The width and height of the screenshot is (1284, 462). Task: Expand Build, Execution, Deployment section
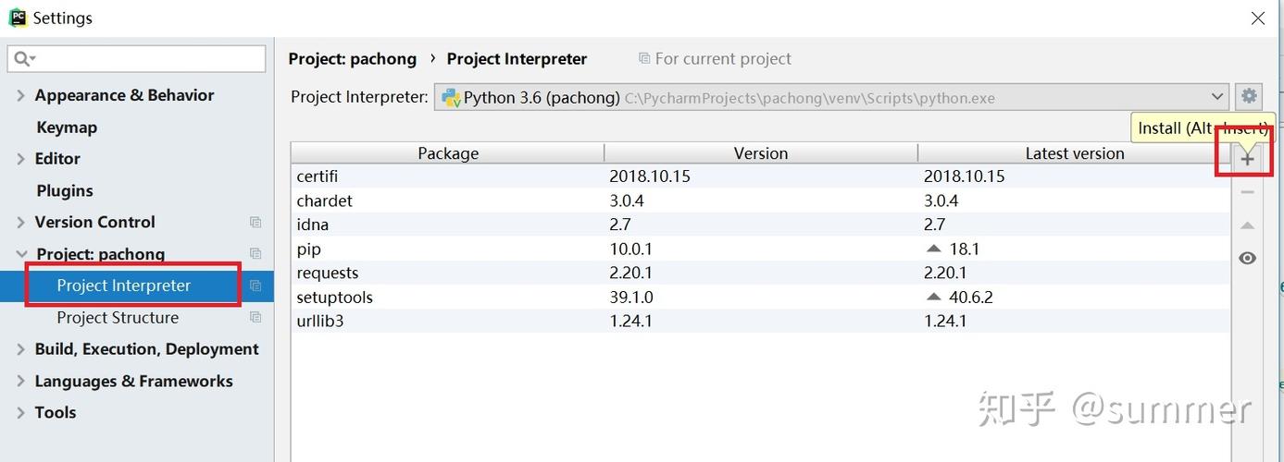click(20, 349)
